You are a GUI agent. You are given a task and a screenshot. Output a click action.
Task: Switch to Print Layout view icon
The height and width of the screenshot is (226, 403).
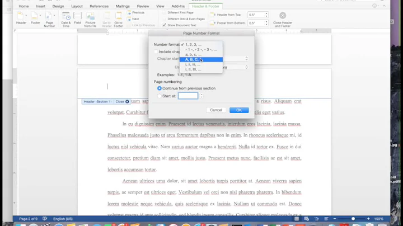(x=297, y=219)
